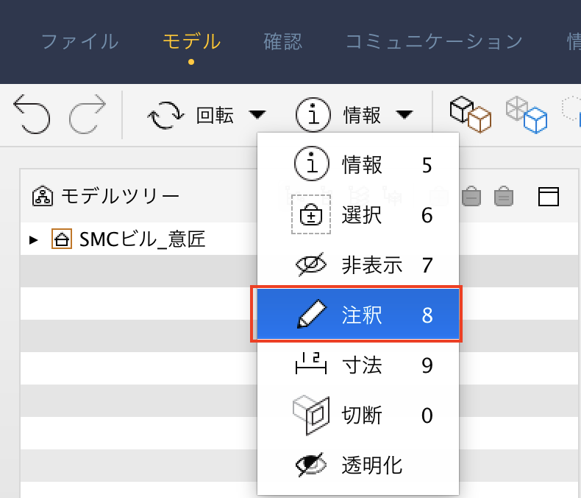Click the モデルツリー panel title
This screenshot has height=498, width=581.
[120, 196]
